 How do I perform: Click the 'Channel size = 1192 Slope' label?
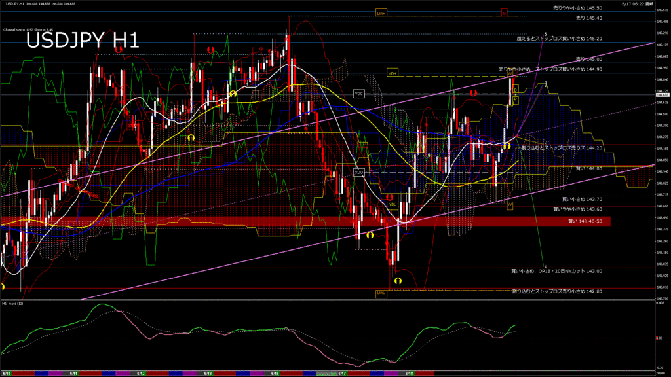28,30
